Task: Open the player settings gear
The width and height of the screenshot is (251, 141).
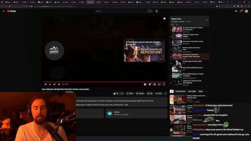Action: click(150, 84)
